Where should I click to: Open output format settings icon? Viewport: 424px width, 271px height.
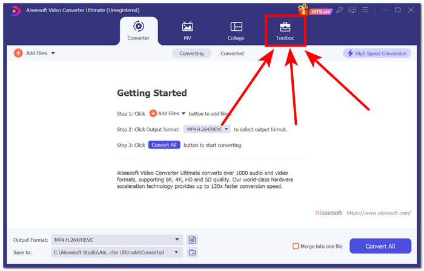[192, 240]
